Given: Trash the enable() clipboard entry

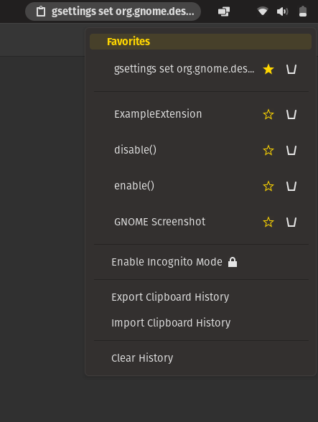Looking at the screenshot, I should [291, 186].
